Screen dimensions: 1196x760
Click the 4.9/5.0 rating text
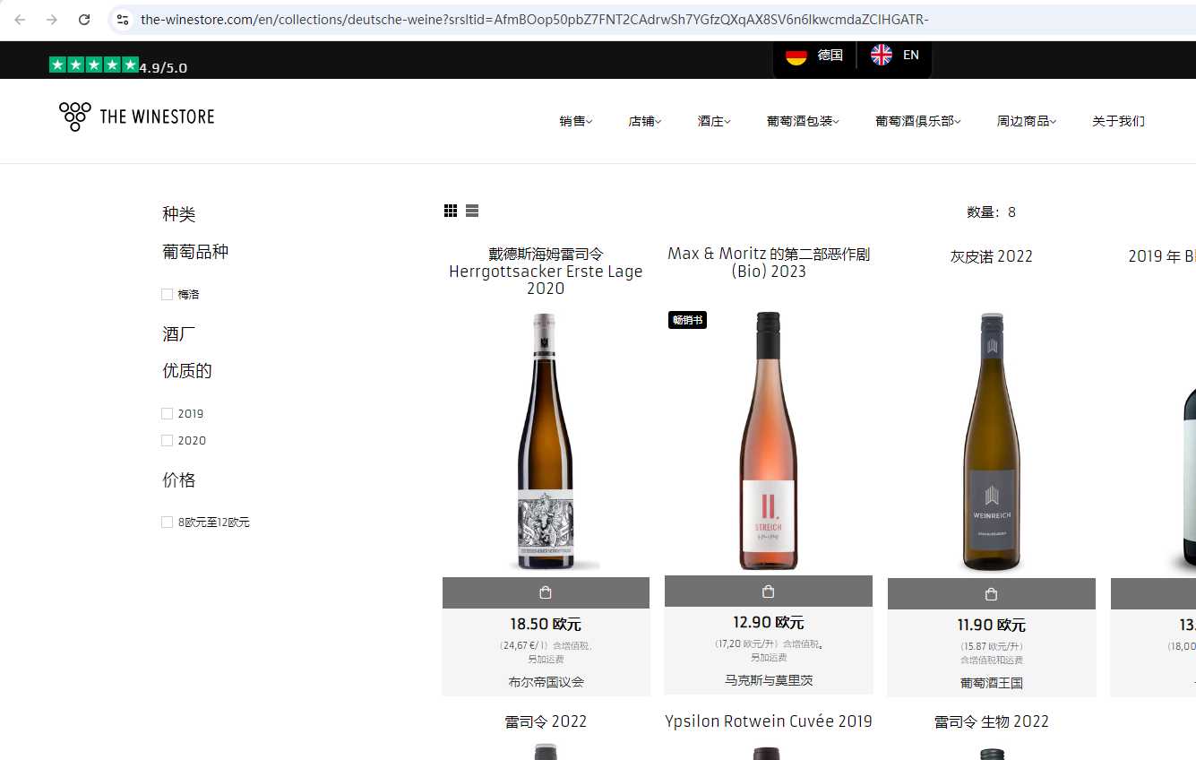pos(163,67)
